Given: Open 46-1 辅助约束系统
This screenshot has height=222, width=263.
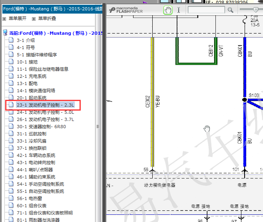Looking at the screenshot, I should [36, 177].
